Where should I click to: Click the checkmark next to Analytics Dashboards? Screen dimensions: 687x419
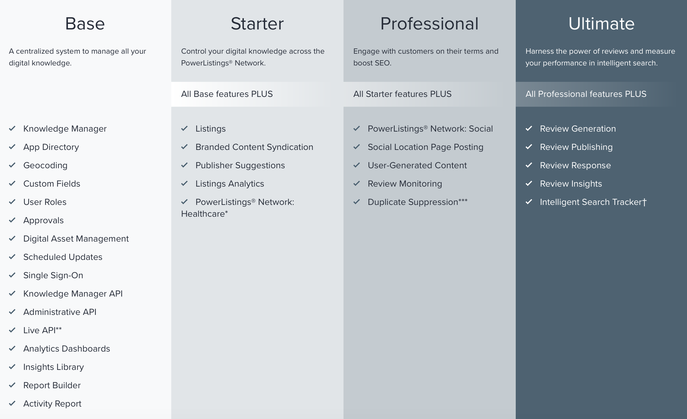pos(12,348)
